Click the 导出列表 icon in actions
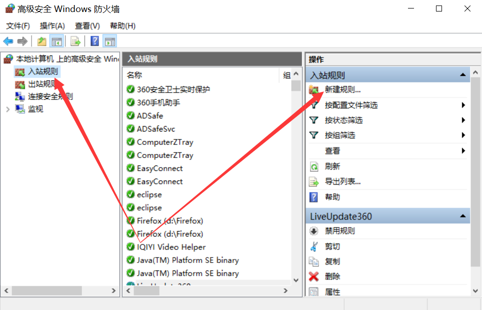Image resolution: width=482 pixels, height=310 pixels. click(x=314, y=182)
